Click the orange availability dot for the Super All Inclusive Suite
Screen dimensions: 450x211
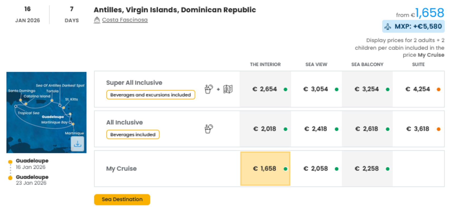point(438,89)
